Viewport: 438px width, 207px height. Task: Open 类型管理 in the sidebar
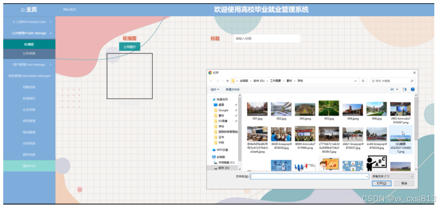(x=30, y=121)
